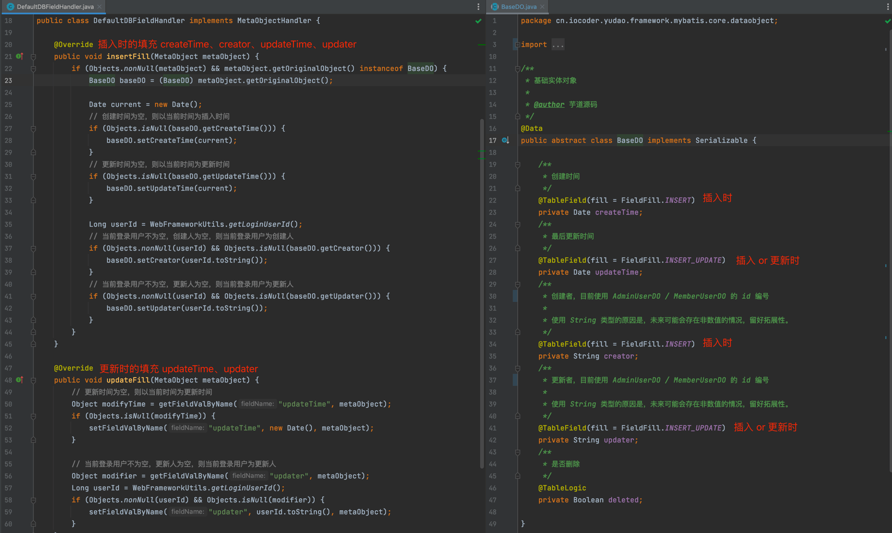Close the DefaultDBFieldHandler.java tab
This screenshot has height=533, width=892.
(x=99, y=7)
